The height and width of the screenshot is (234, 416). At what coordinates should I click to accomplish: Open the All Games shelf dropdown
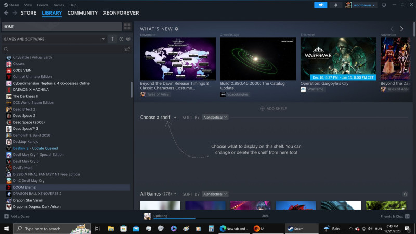158,194
